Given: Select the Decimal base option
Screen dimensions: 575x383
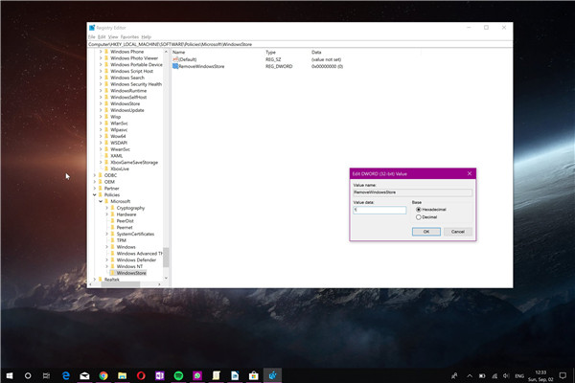Looking at the screenshot, I should pyautogui.click(x=418, y=217).
